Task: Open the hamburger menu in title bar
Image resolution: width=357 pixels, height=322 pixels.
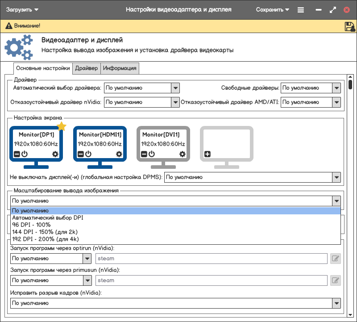Action: [301, 10]
